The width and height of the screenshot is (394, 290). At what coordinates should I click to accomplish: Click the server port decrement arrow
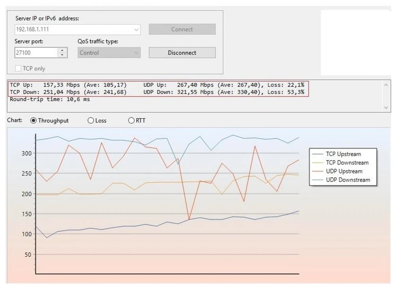coord(62,55)
